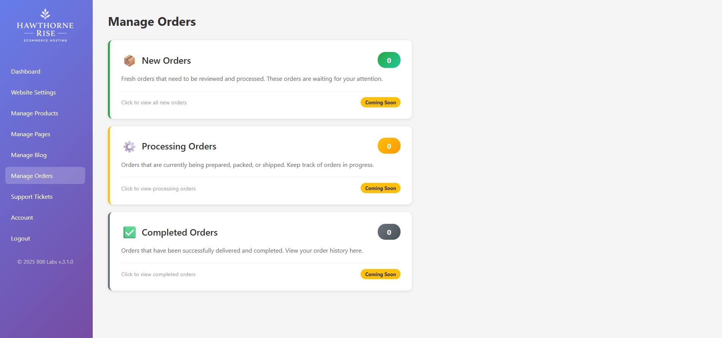Image resolution: width=722 pixels, height=338 pixels.
Task: Click the '© 2025 808 Labs' footer text
Action: coord(45,262)
